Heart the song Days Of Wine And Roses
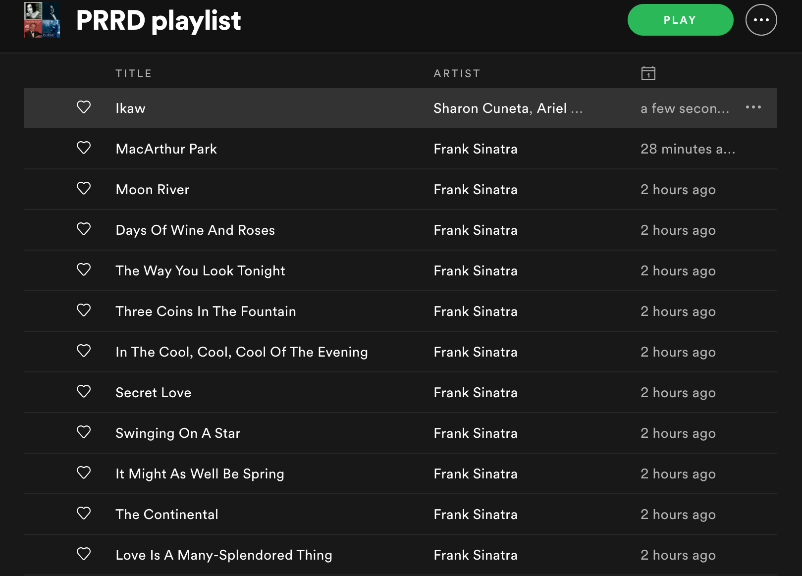 84,229
